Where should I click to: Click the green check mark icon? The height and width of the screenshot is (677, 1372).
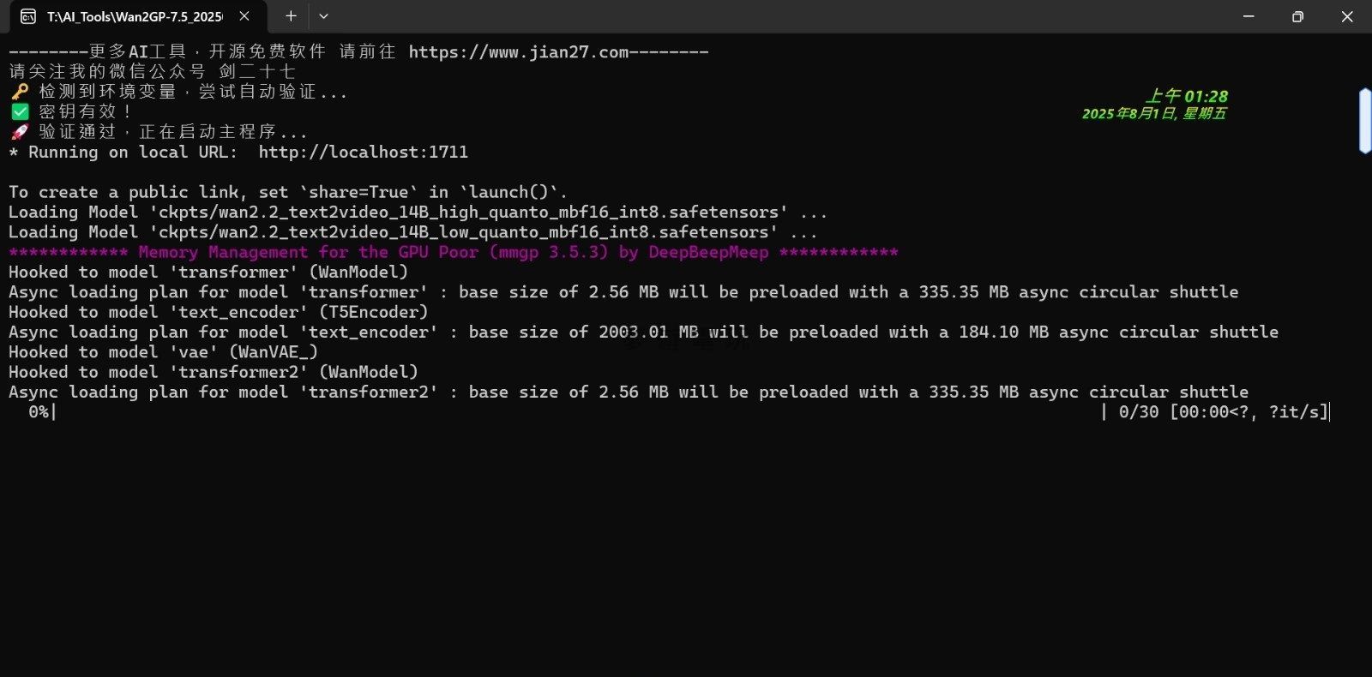pyautogui.click(x=20, y=111)
